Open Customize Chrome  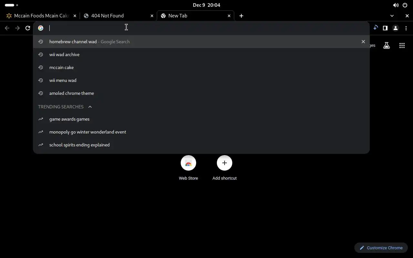[381, 248]
